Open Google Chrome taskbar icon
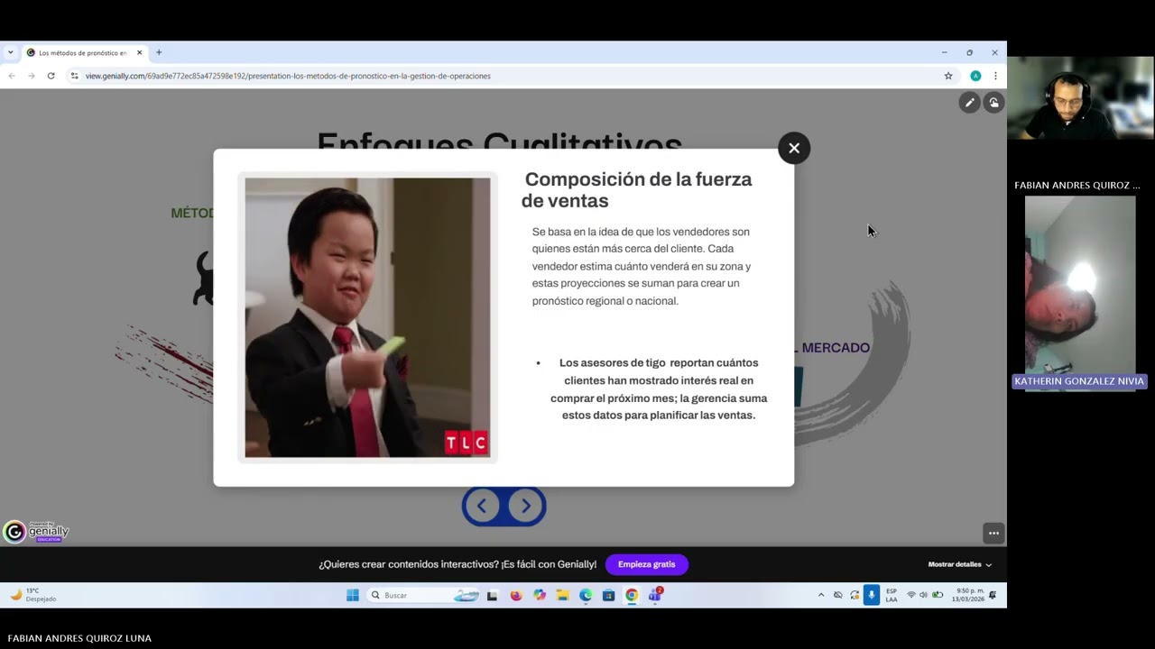Viewport: 1155px width, 649px height. pos(632,595)
